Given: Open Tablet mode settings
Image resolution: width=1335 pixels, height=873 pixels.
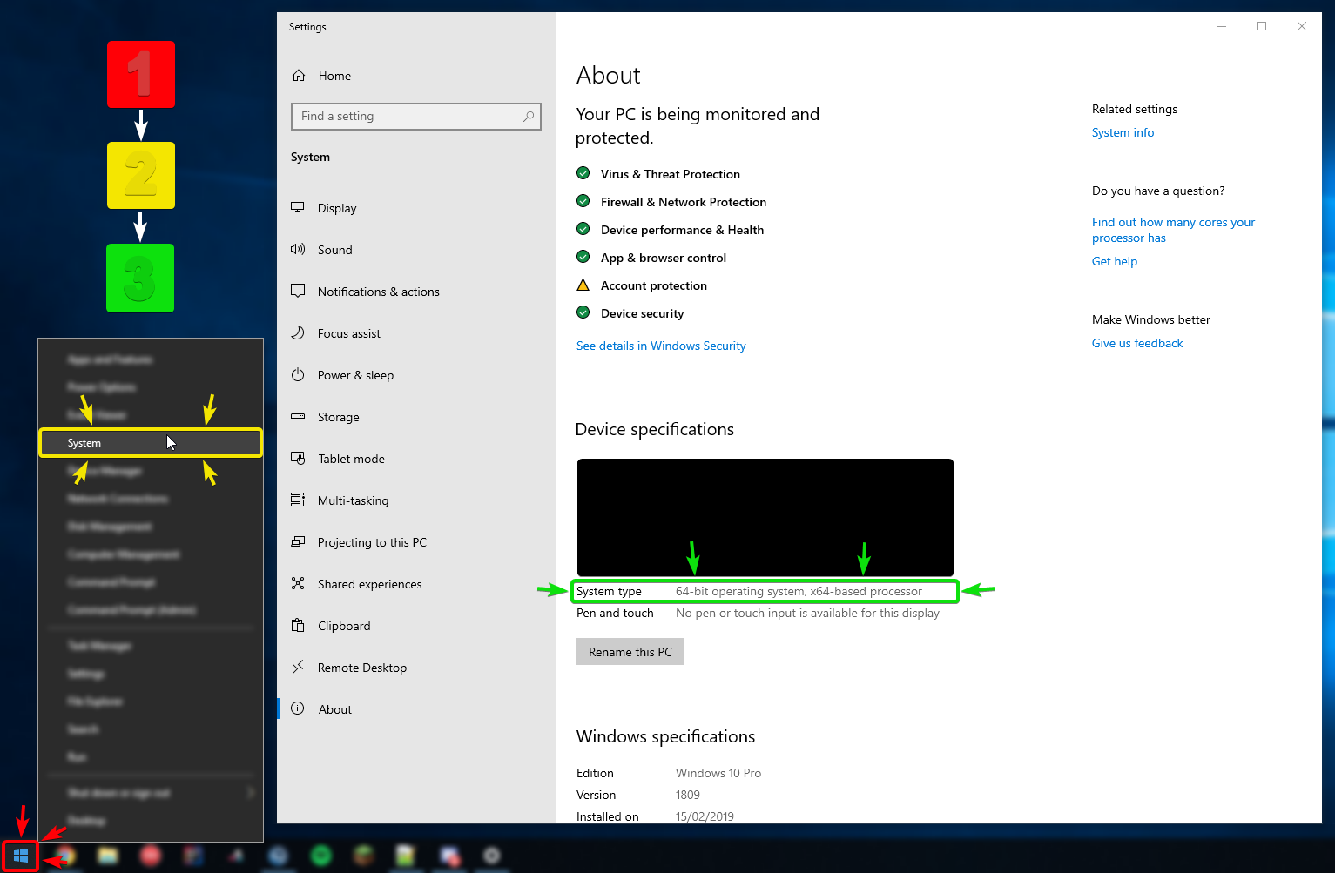Looking at the screenshot, I should click(x=351, y=459).
